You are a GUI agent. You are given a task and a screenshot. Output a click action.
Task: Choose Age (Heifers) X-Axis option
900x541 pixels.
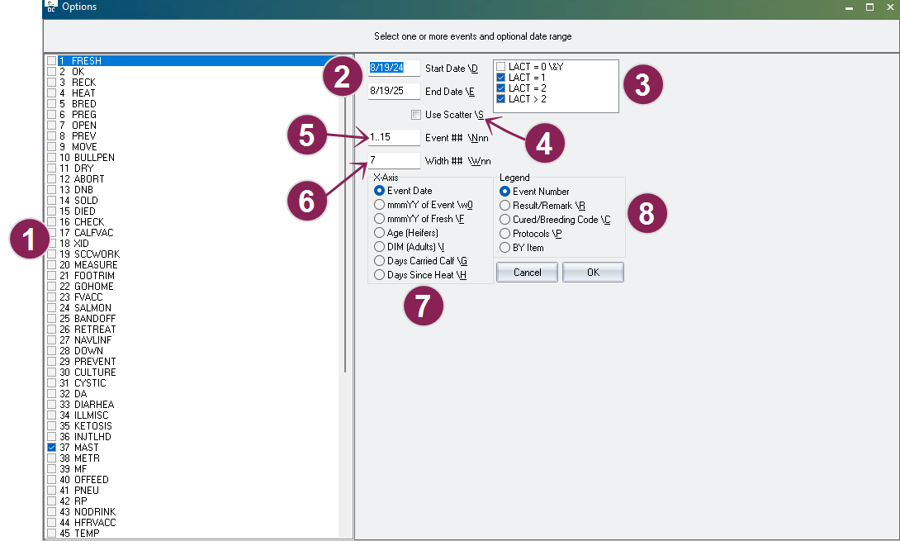coord(380,233)
